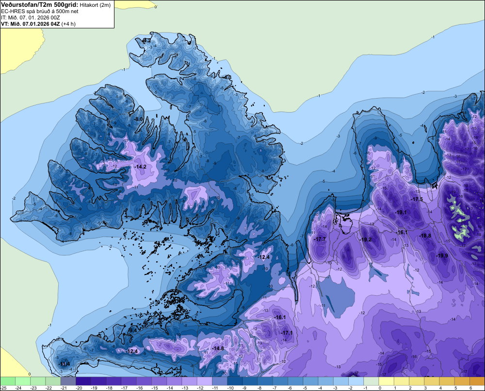This screenshot has width=485, height=391.
Task: Select the -8 legend color swatch
Action: [x=265, y=381]
